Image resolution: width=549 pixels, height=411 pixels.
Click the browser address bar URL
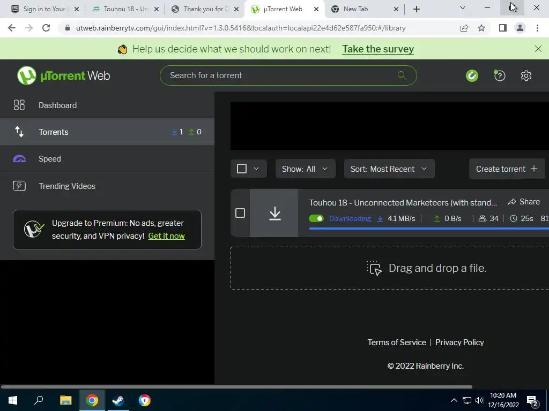[241, 28]
